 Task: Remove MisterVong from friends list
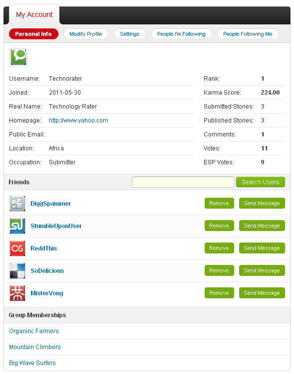(x=219, y=293)
